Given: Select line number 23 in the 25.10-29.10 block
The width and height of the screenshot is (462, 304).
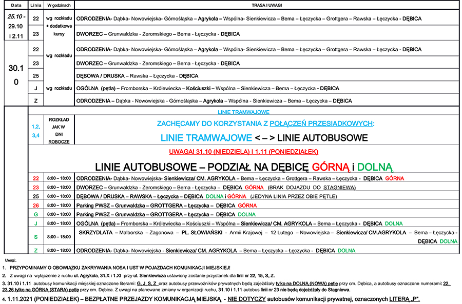Looking at the screenshot, I should pos(36,34).
